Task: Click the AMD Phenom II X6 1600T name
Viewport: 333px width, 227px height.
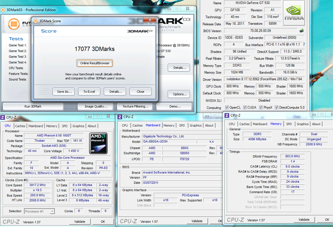Action: 54,136
